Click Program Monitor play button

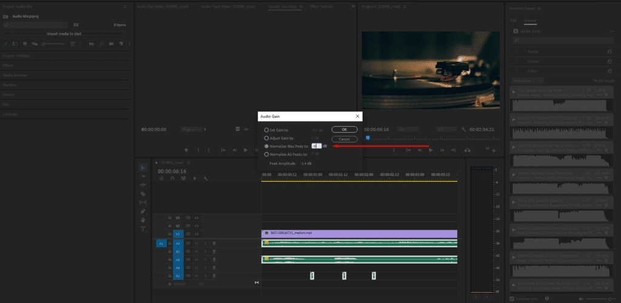(x=431, y=150)
